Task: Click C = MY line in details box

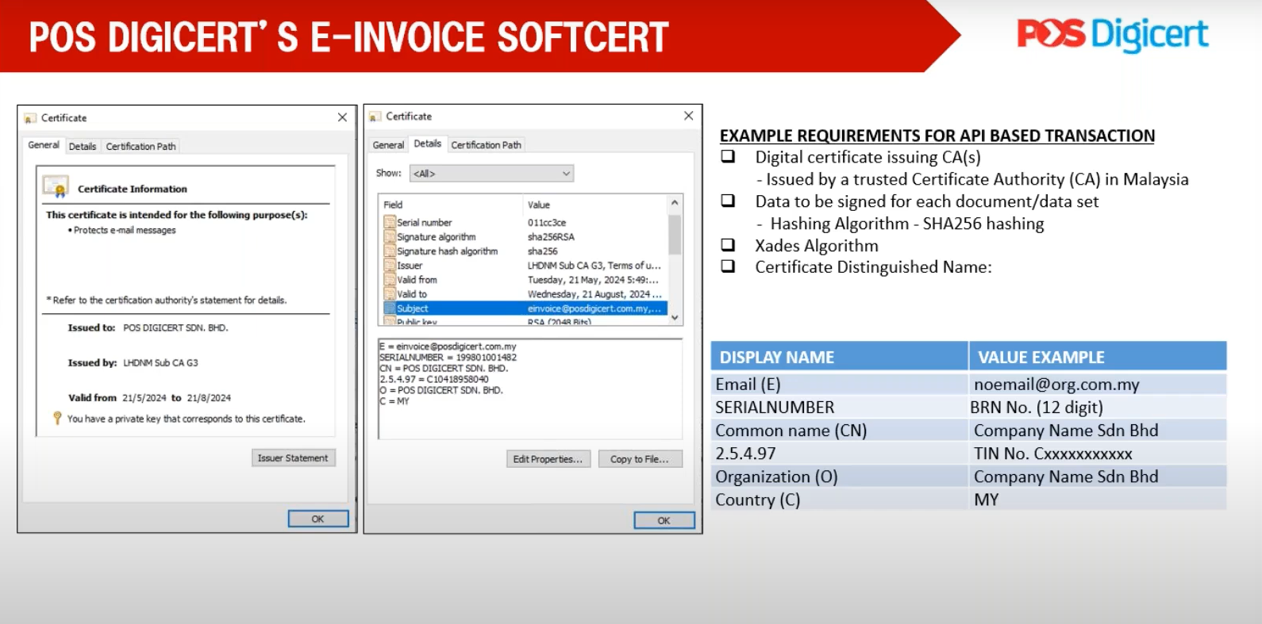Action: [394, 402]
